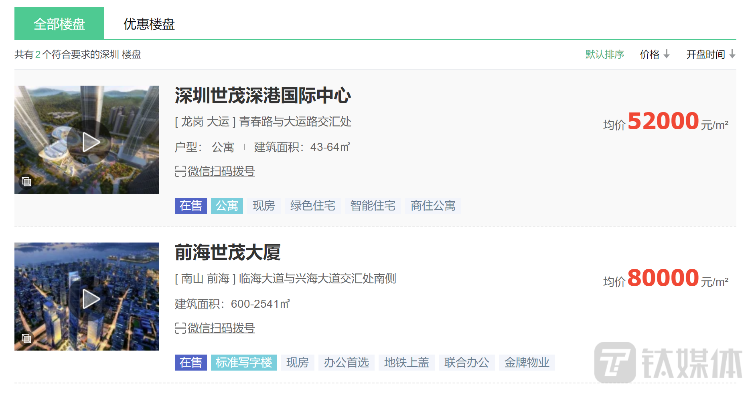Click the 商住公寓 tag
Screen dimensions: 756x397
tap(433, 206)
